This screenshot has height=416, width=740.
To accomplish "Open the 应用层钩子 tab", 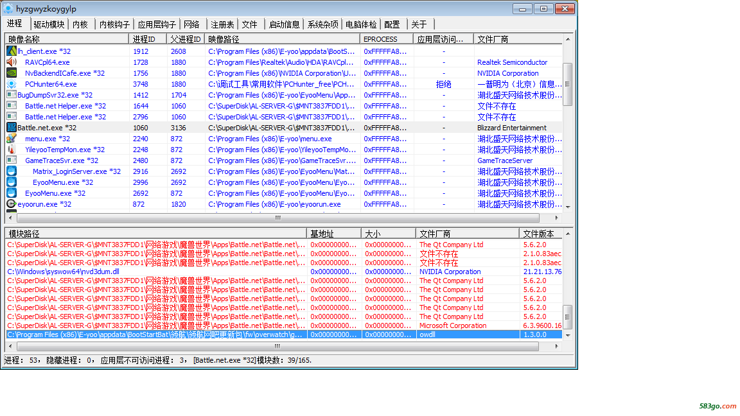I will 157,24.
